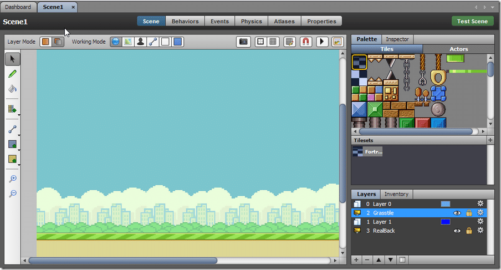Select the yellow terrain region tool
Image resolution: width=501 pixels, height=270 pixels.
12,159
